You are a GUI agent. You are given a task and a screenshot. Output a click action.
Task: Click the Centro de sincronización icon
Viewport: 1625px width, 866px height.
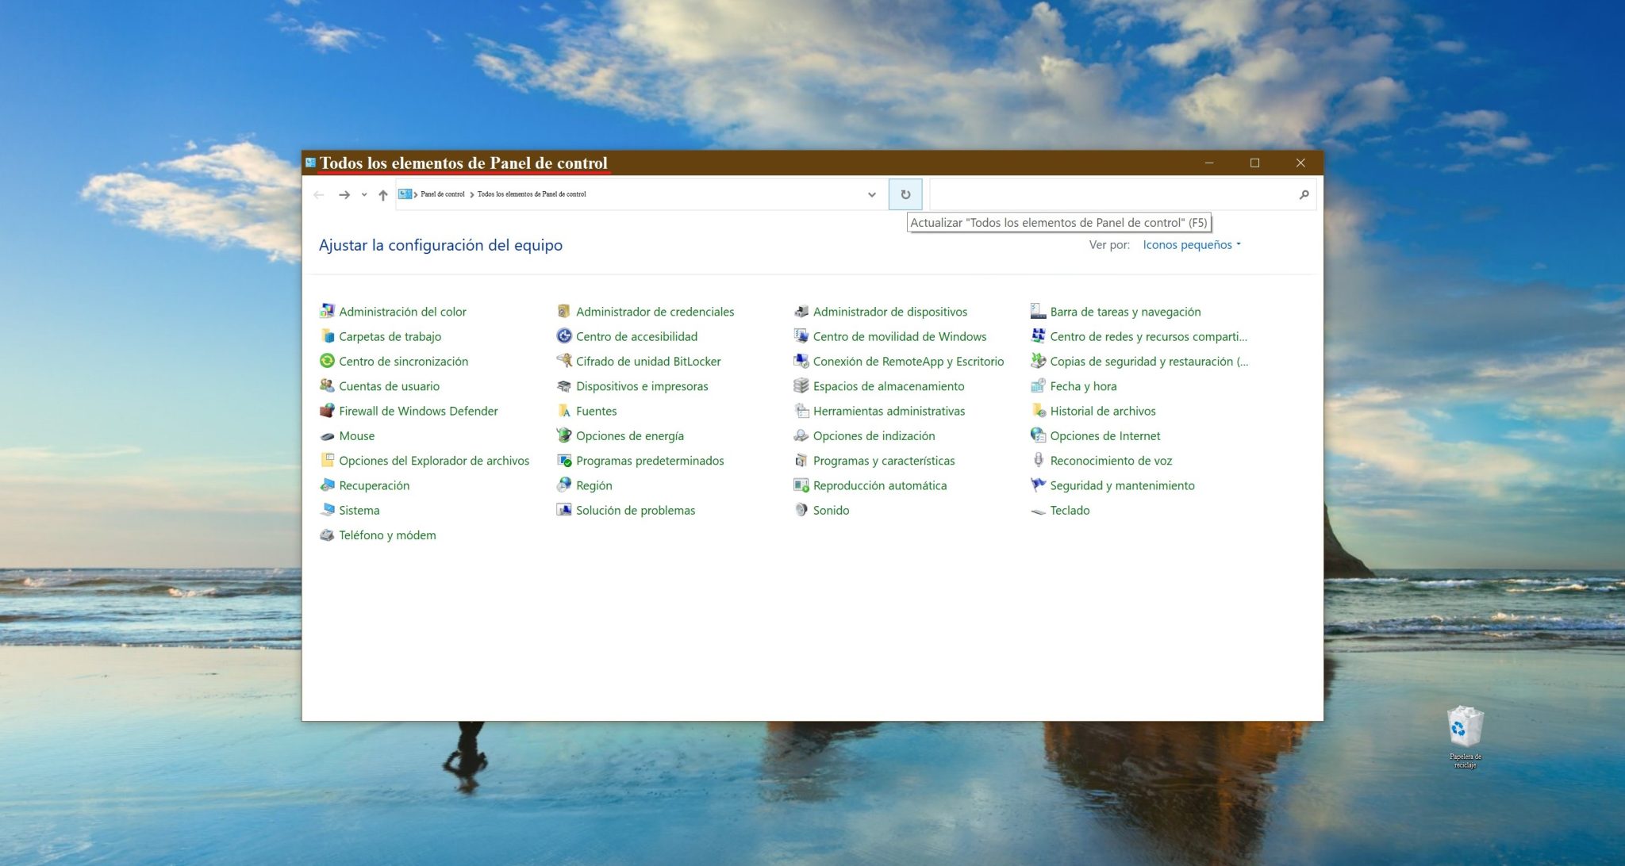click(x=327, y=361)
